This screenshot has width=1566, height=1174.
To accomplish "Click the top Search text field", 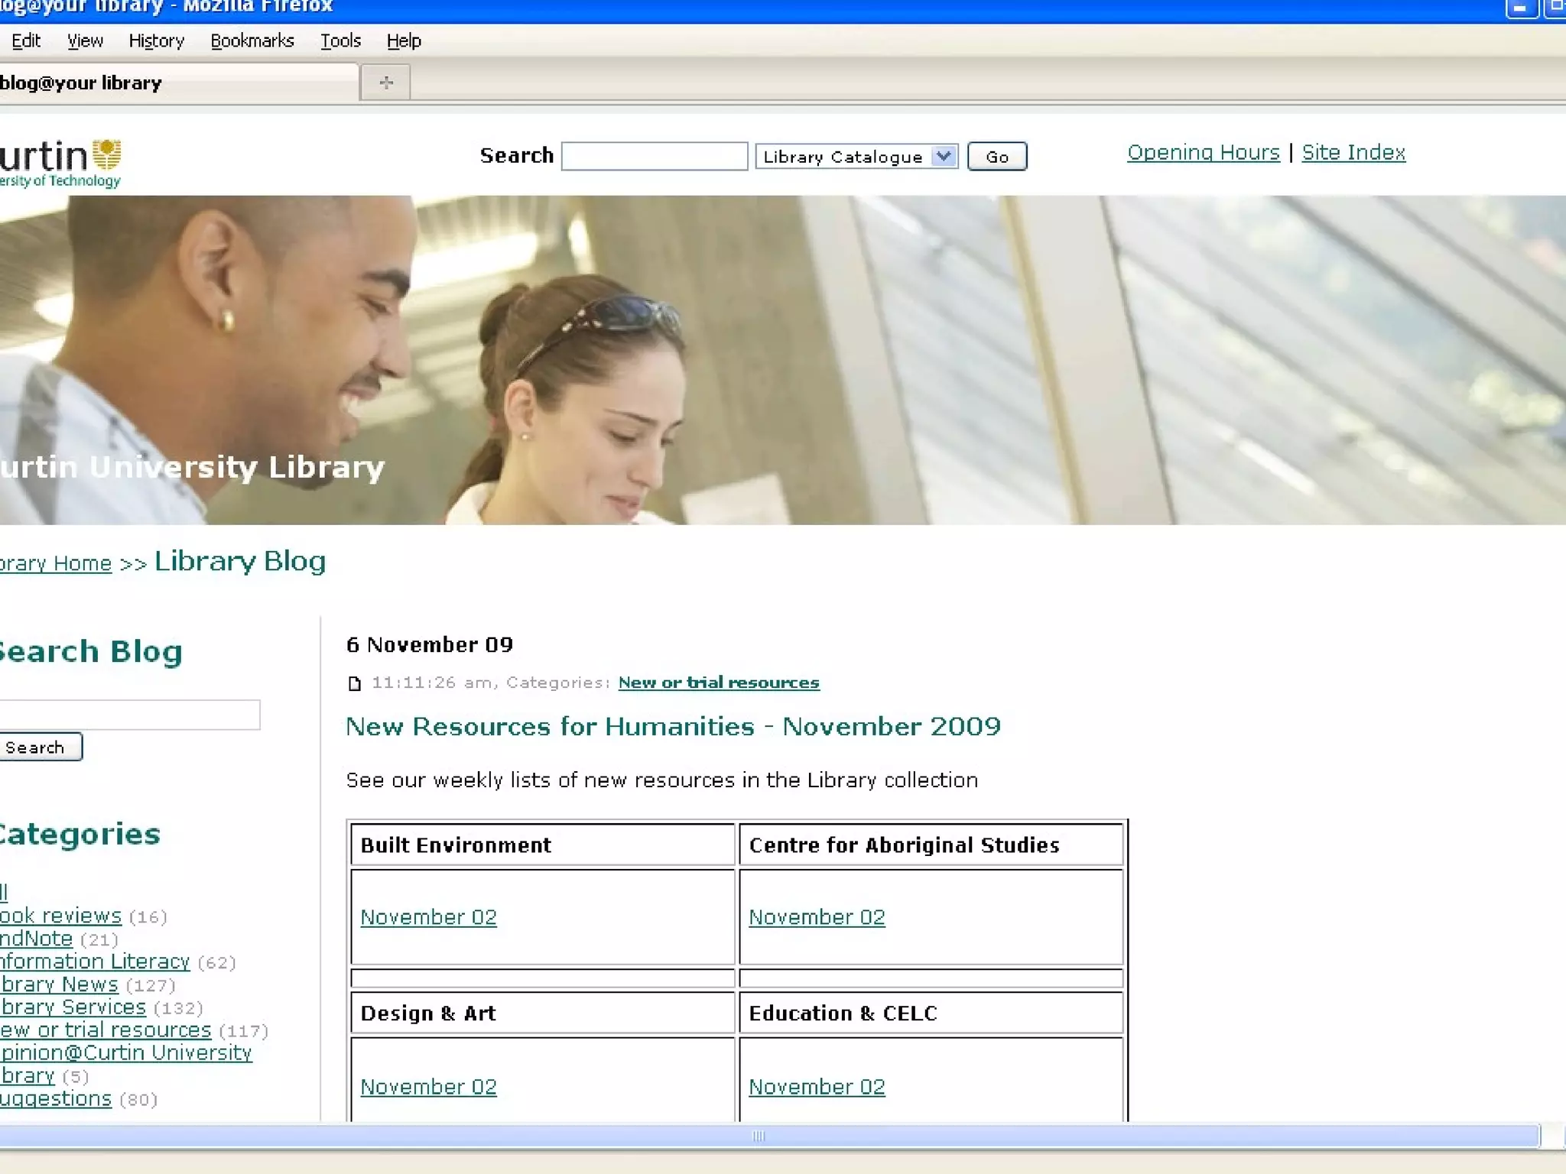I will pos(654,156).
